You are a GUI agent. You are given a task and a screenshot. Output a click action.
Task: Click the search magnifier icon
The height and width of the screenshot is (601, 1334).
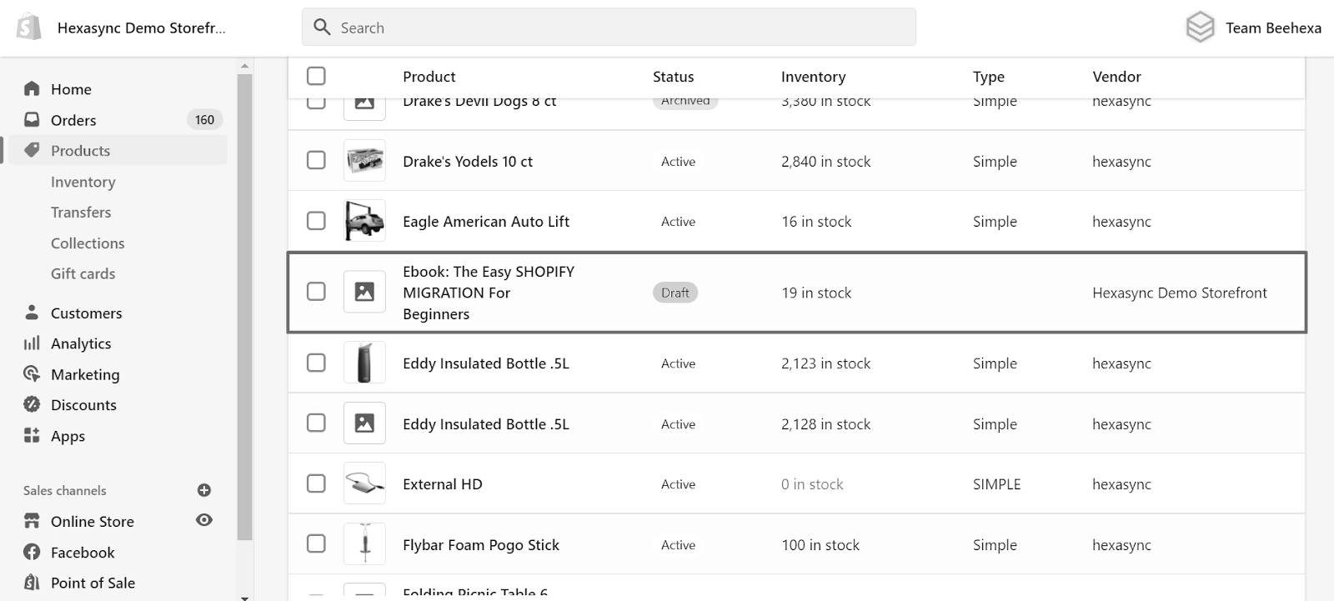point(322,28)
